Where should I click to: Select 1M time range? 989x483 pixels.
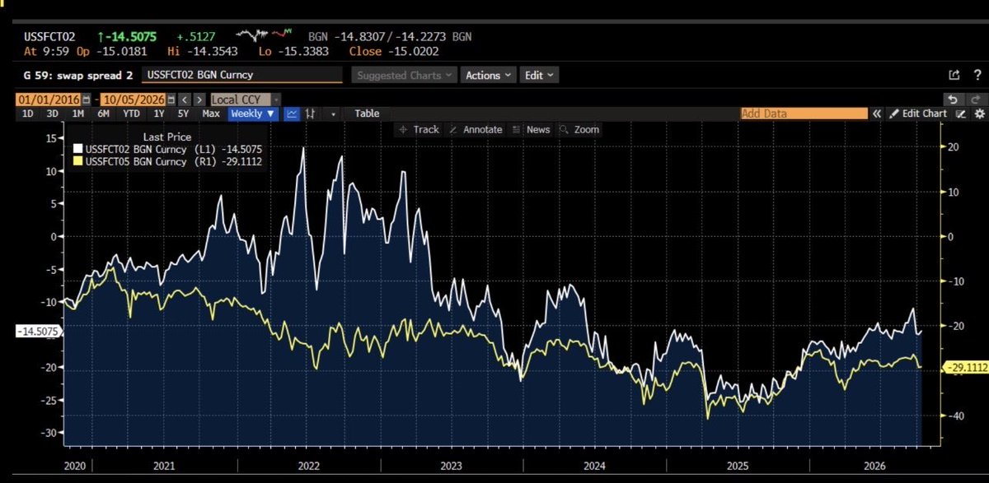point(78,114)
